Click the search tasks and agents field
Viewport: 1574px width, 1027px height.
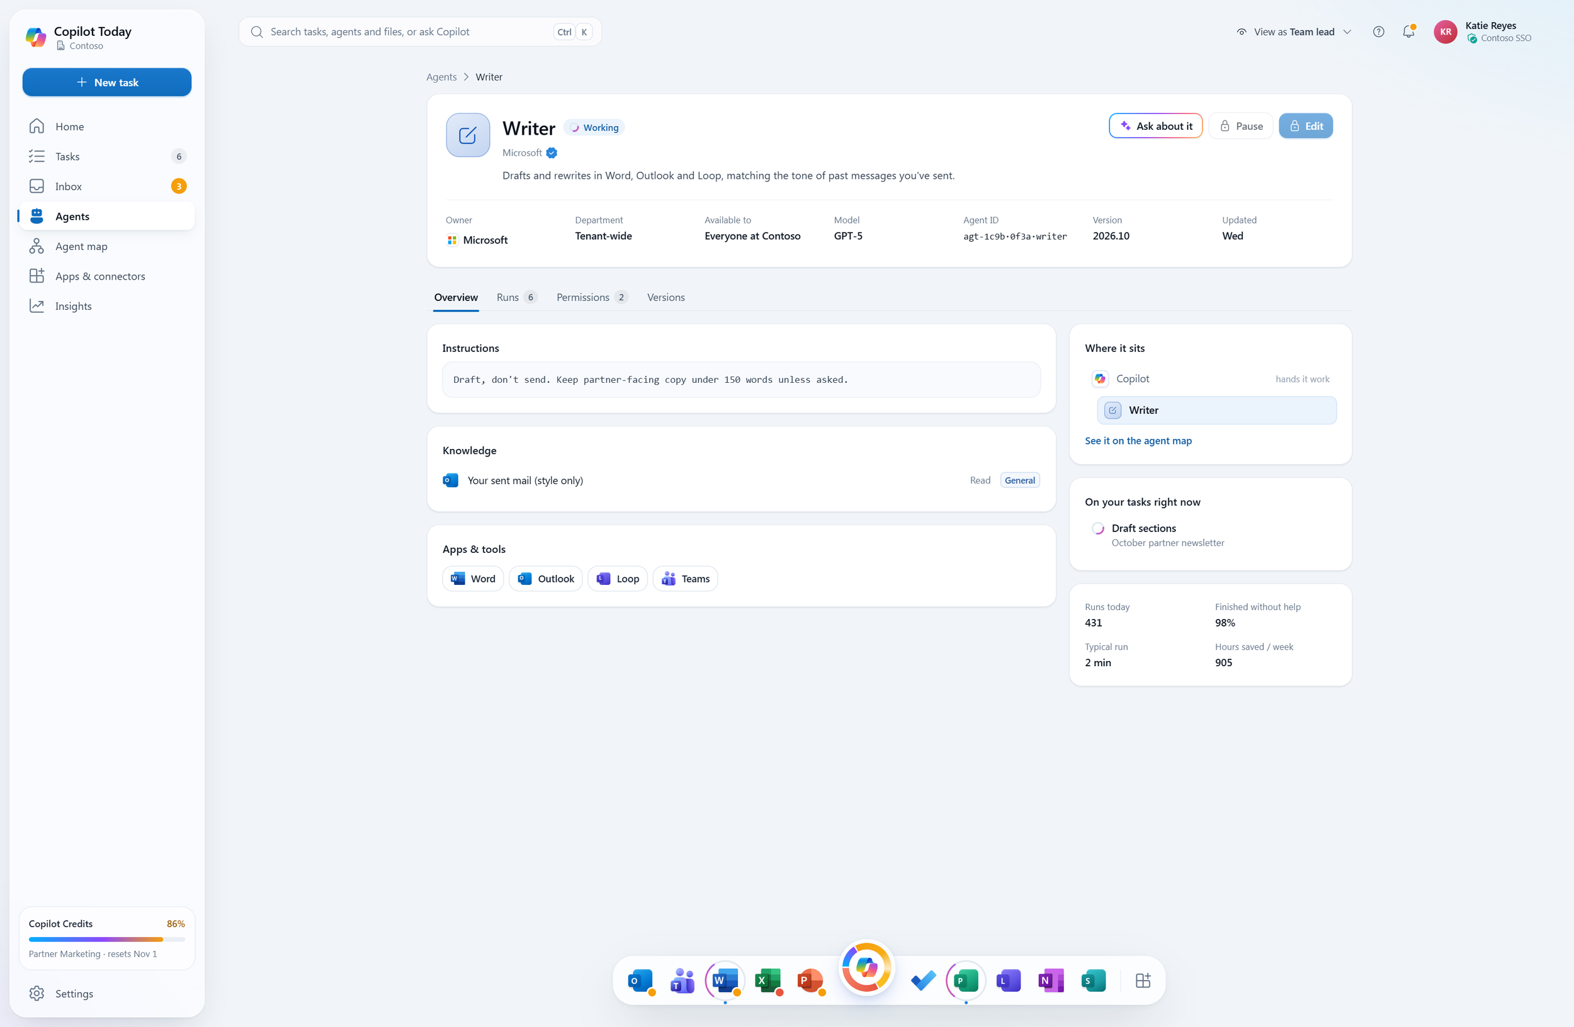(x=420, y=31)
